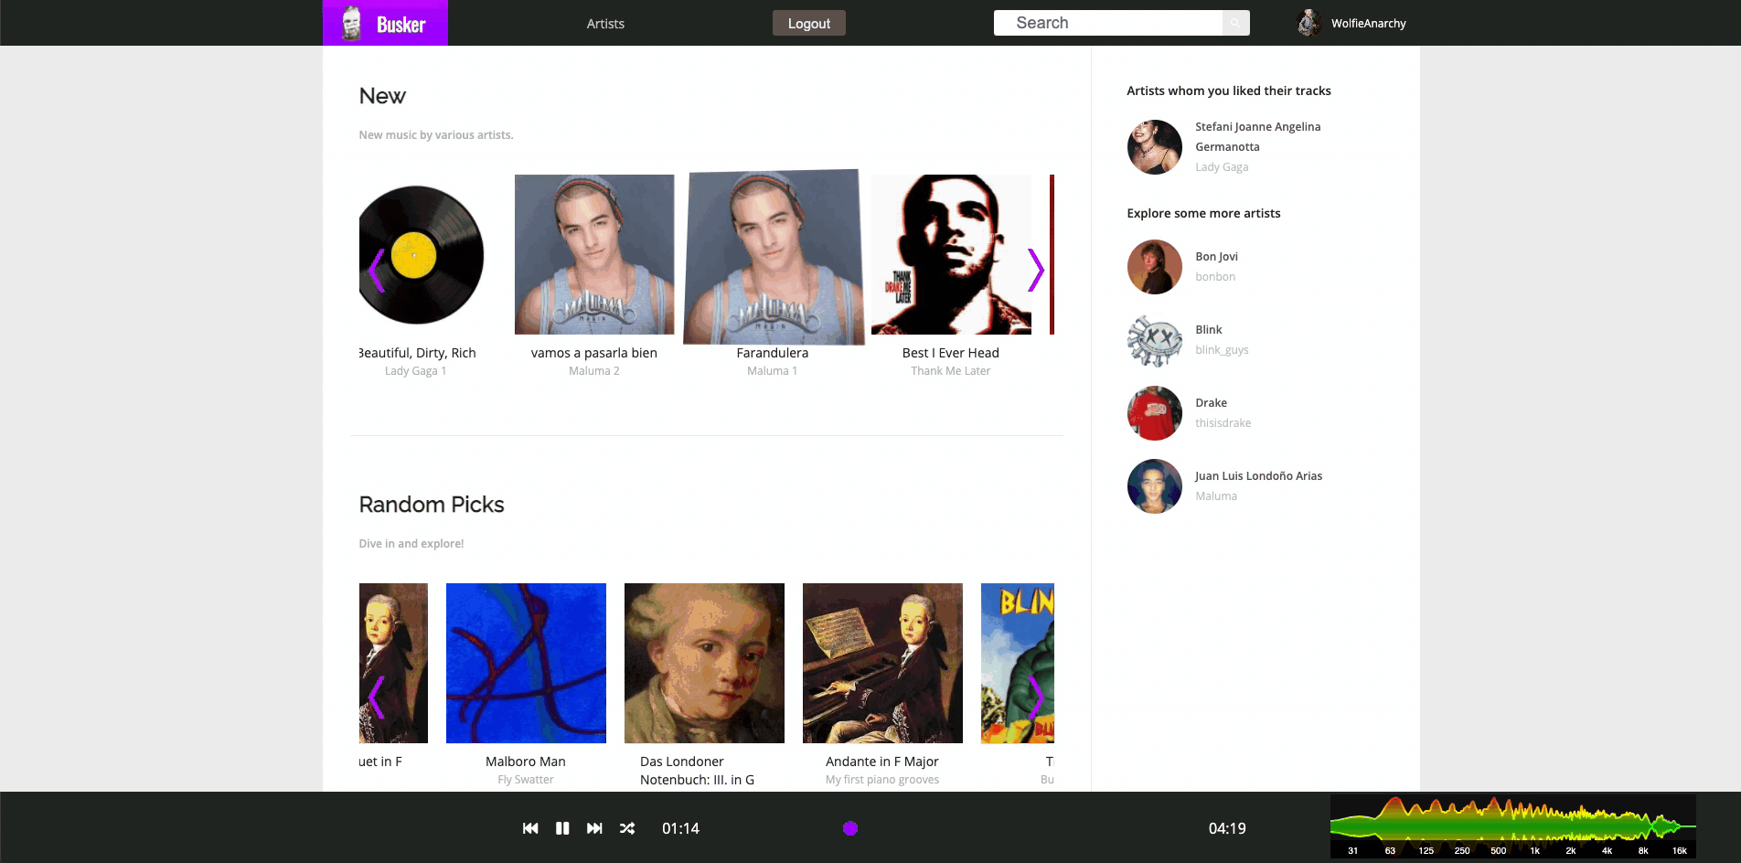Open album Fly Swatter
Image resolution: width=1741 pixels, height=863 pixels.
[x=526, y=780]
